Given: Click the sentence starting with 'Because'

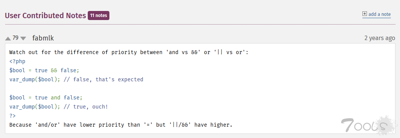Looking at the screenshot, I should click(121, 125).
